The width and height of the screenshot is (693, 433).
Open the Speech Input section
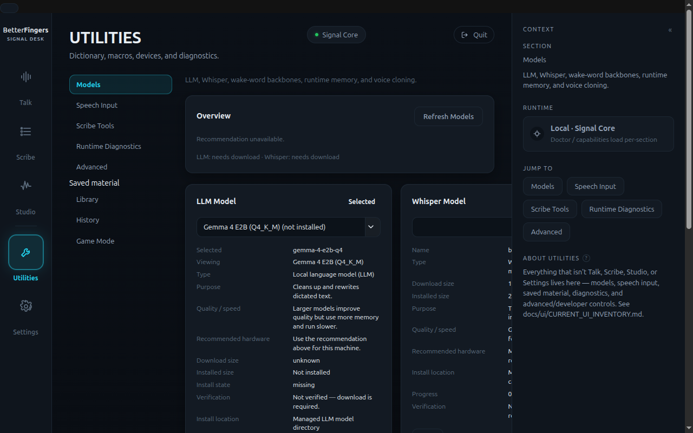121,105
